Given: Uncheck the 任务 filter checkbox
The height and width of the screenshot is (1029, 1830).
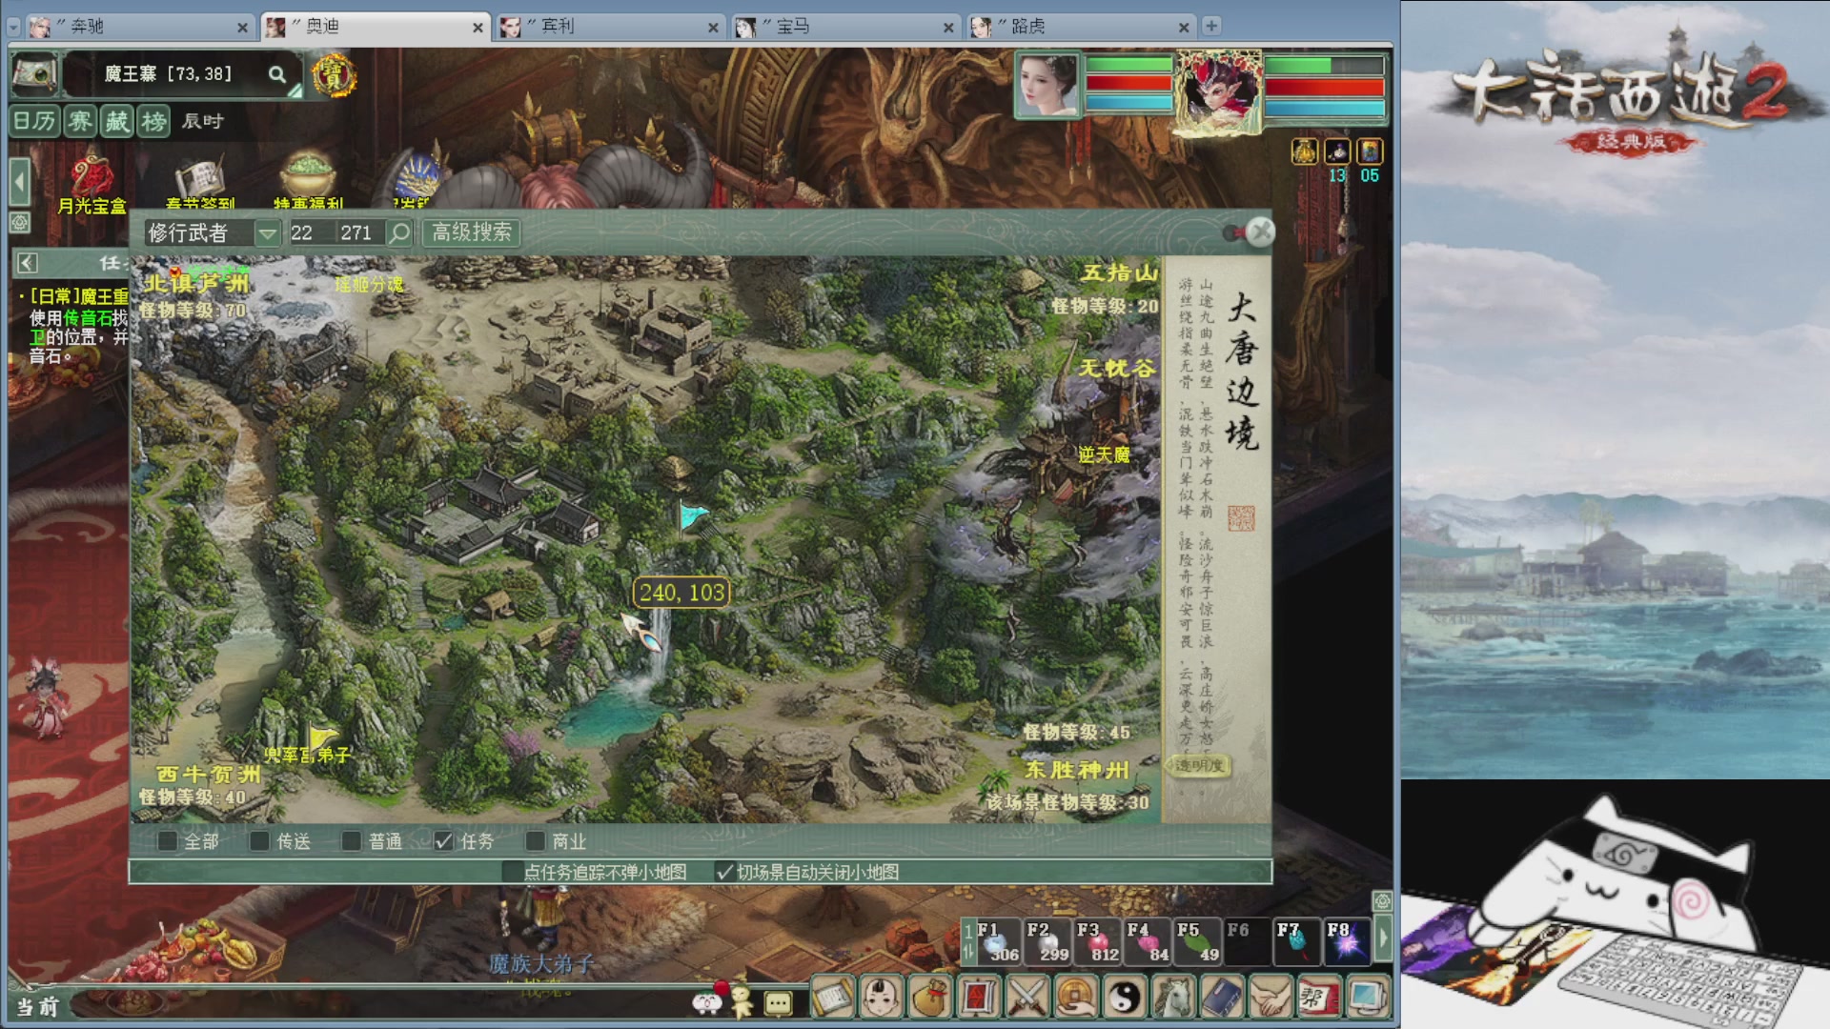Looking at the screenshot, I should [x=443, y=841].
